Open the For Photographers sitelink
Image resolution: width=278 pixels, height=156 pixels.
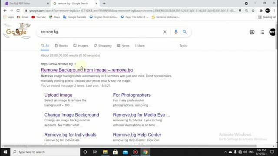click(132, 95)
